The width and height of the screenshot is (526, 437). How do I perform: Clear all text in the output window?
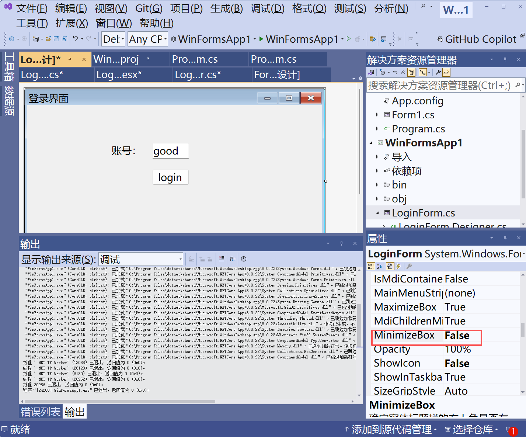[221, 259]
